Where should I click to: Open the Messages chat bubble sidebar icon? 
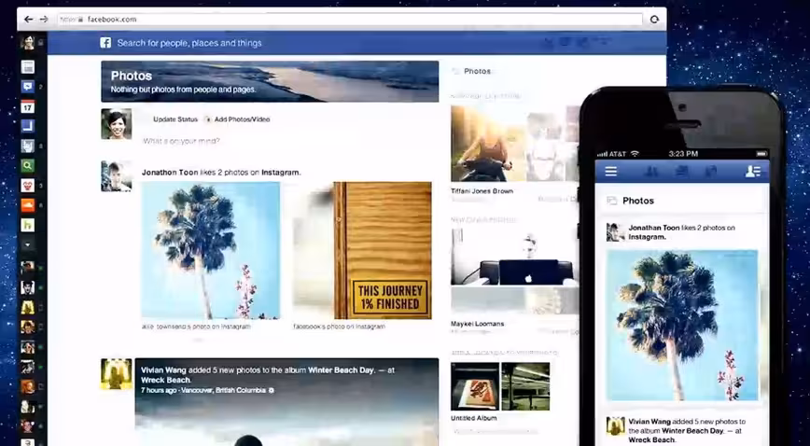pos(27,87)
